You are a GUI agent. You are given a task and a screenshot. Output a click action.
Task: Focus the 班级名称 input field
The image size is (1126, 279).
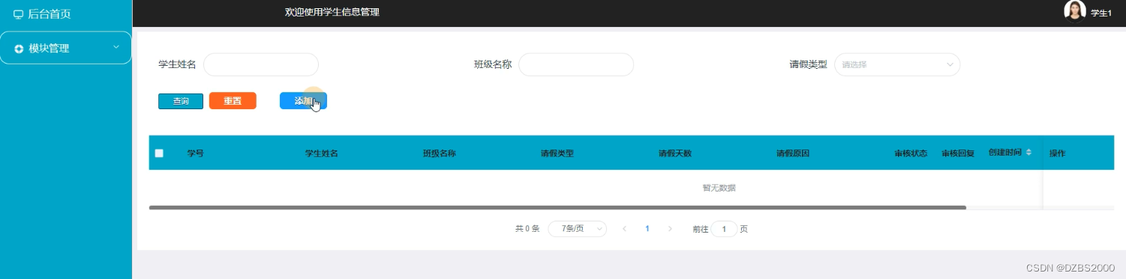coord(576,64)
